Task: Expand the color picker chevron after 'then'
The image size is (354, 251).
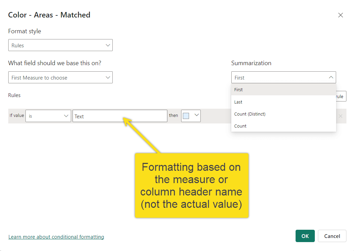Action: (x=197, y=116)
